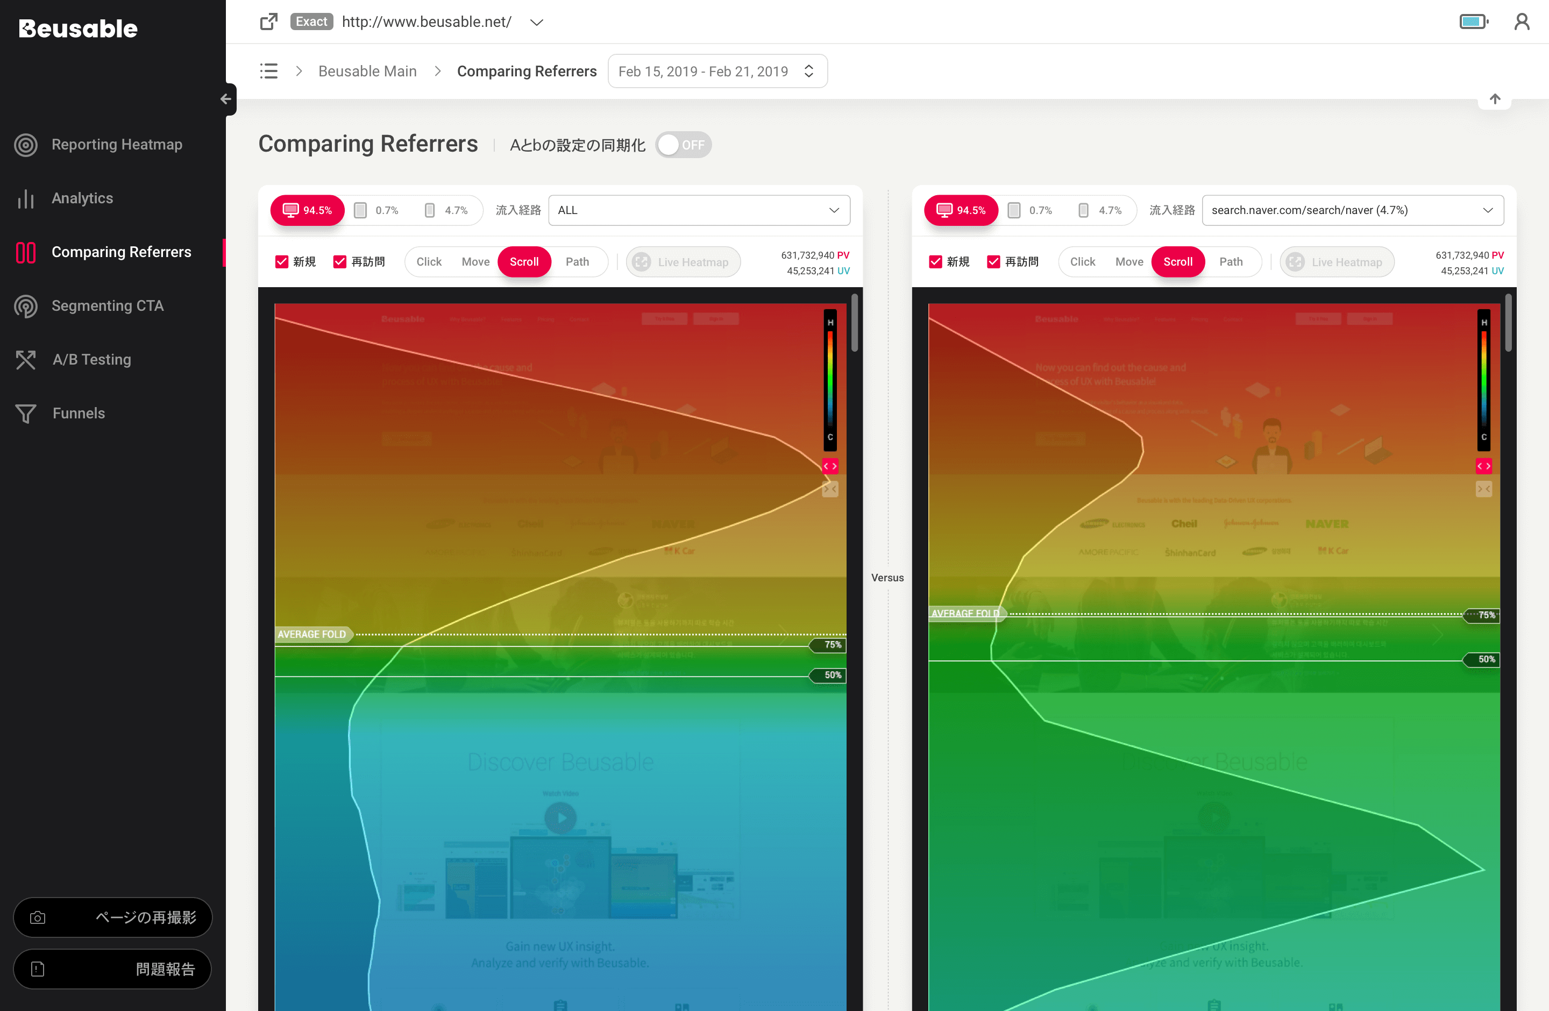Click the 問題報告 report issue button

[x=112, y=969]
